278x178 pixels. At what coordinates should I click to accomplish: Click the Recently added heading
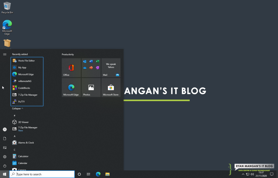[x=20, y=54]
